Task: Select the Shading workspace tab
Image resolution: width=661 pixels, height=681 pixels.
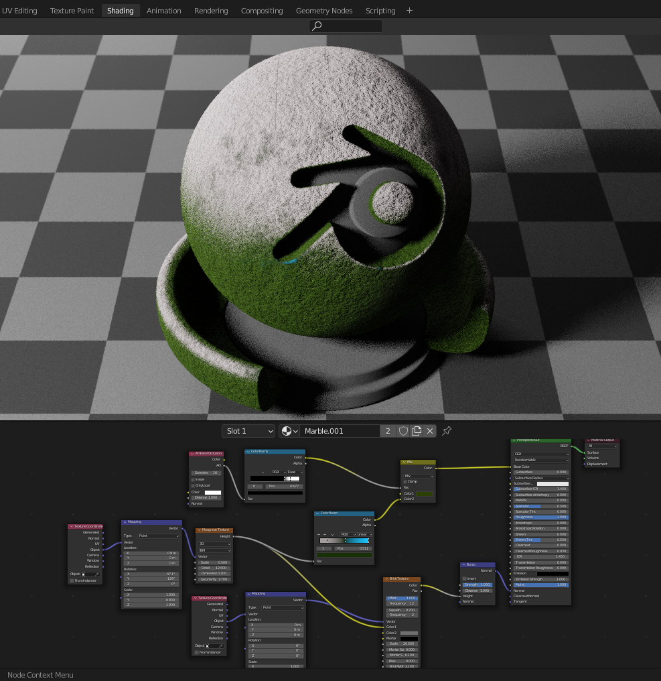Action: click(x=121, y=11)
